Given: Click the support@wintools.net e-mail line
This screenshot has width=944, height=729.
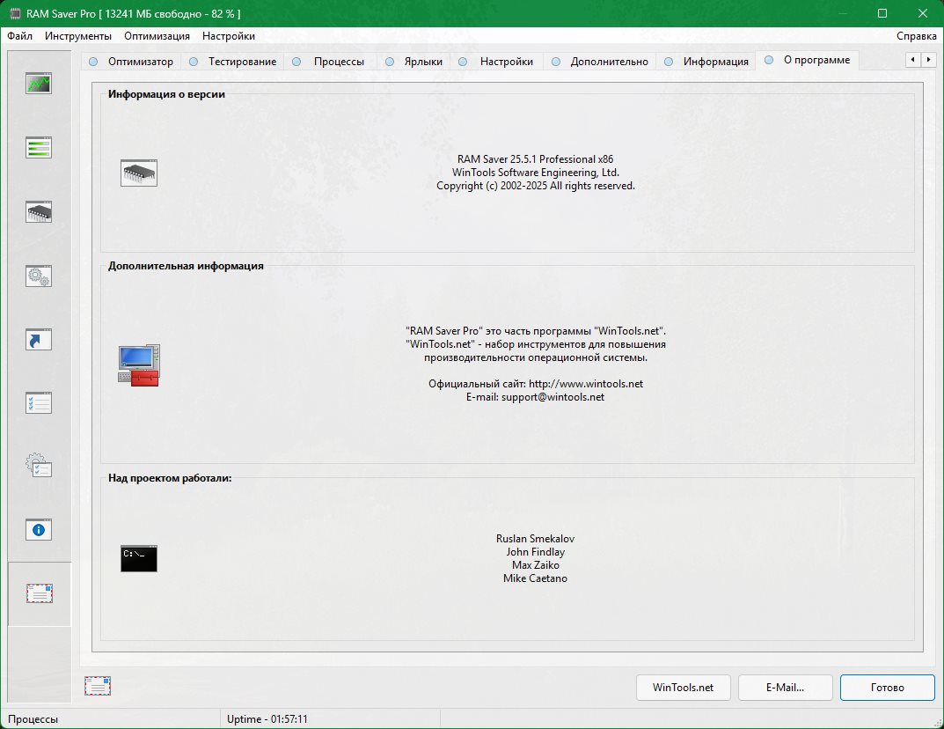Looking at the screenshot, I should coord(535,397).
